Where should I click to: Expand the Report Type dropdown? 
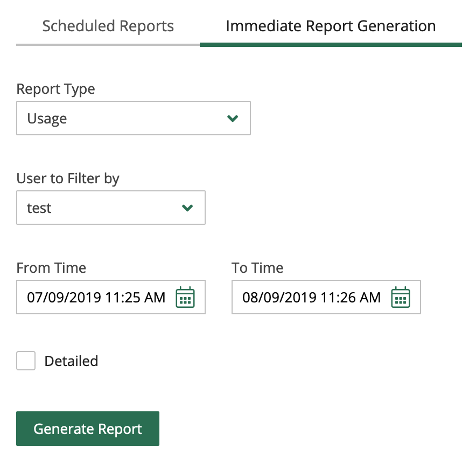[x=134, y=119]
